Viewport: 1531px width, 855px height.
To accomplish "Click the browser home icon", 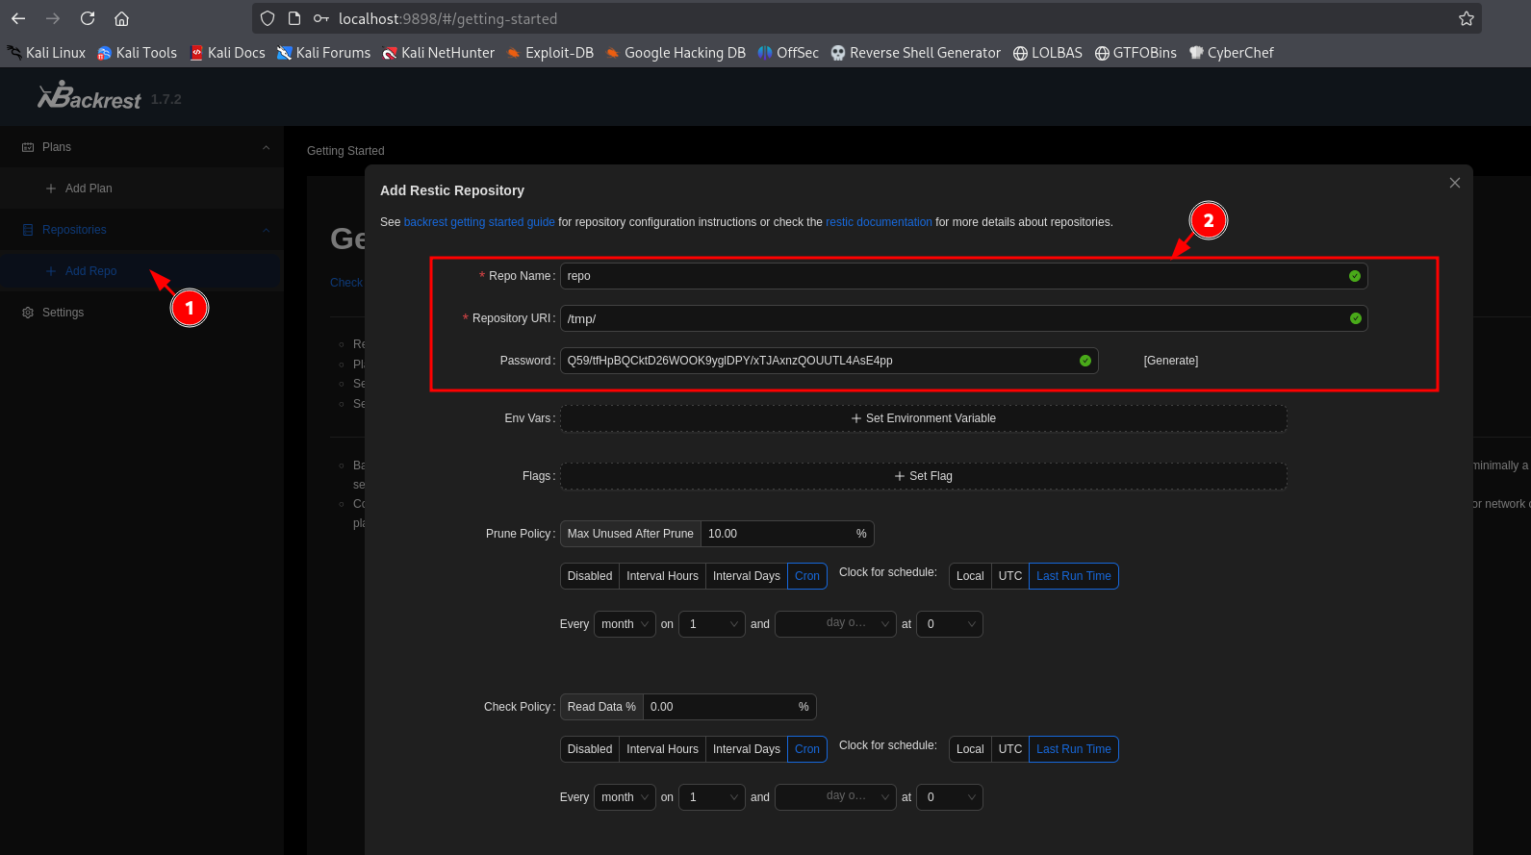I will (x=121, y=18).
